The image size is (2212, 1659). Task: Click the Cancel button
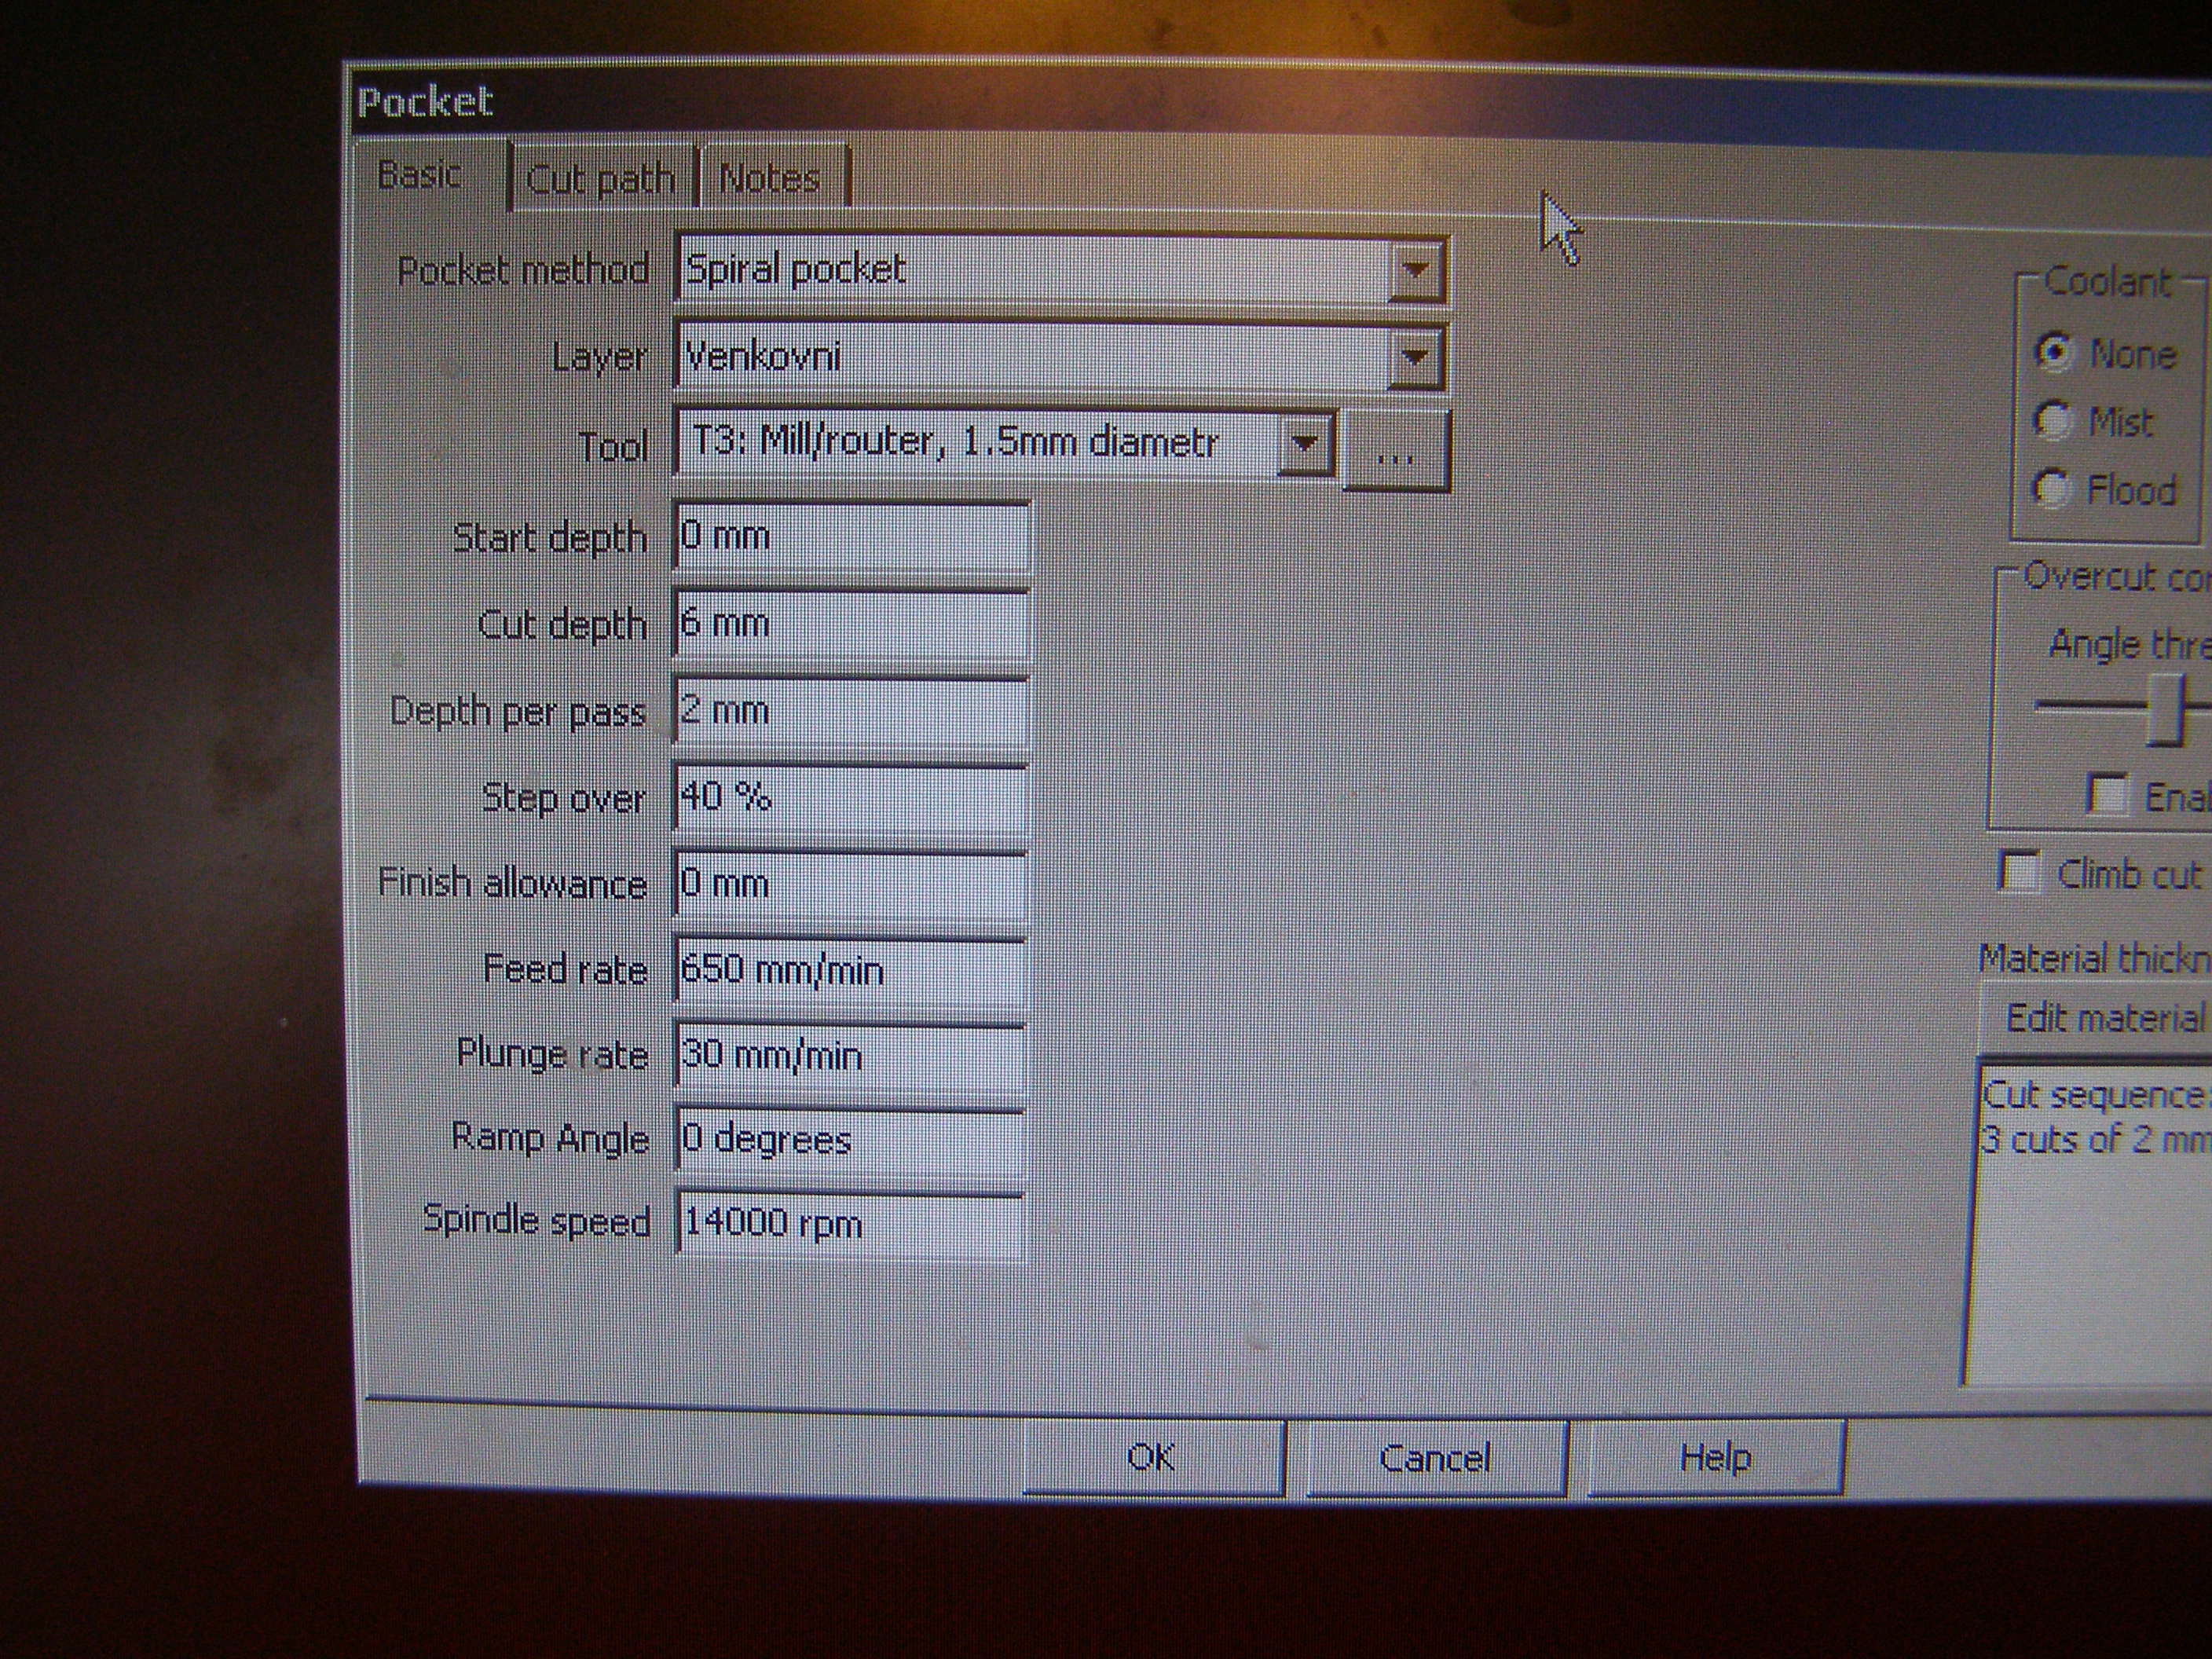pyautogui.click(x=1435, y=1458)
